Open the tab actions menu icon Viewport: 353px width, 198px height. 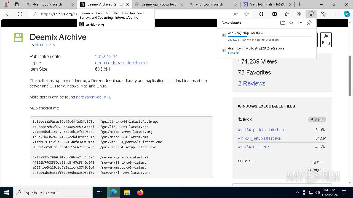17,4
